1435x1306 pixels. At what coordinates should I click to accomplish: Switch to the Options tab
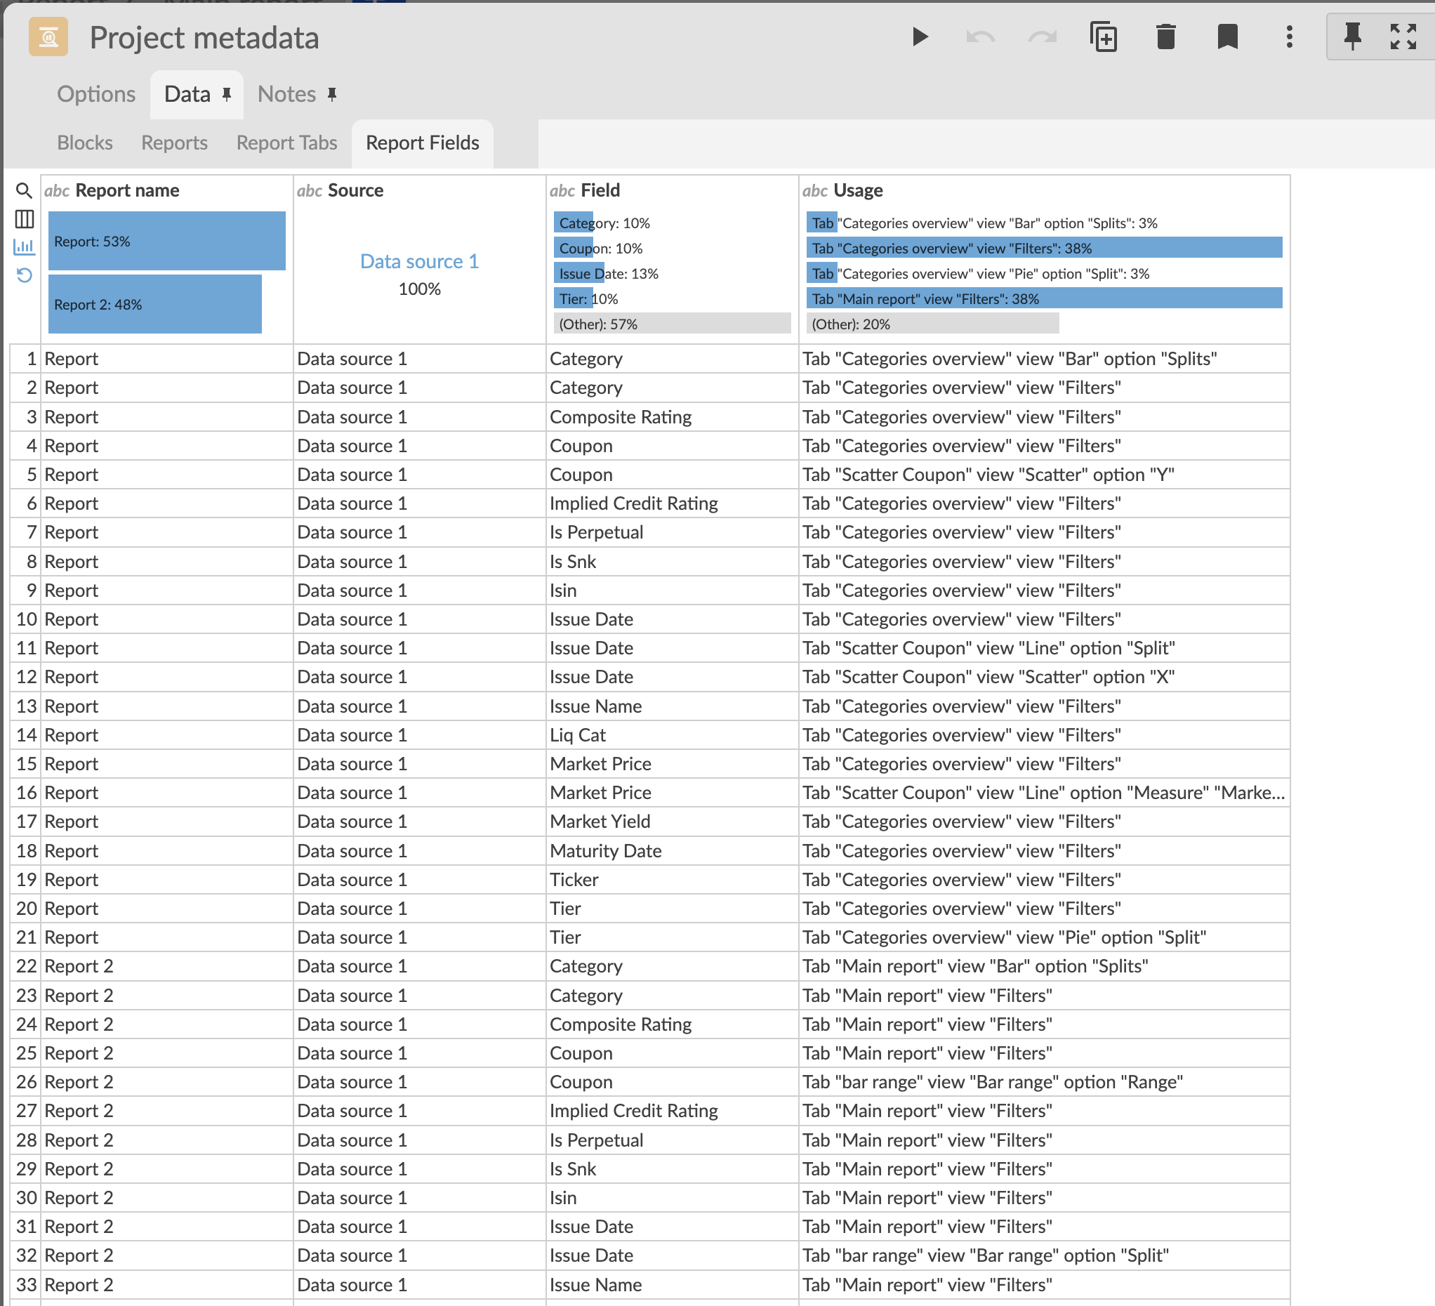coord(96,94)
